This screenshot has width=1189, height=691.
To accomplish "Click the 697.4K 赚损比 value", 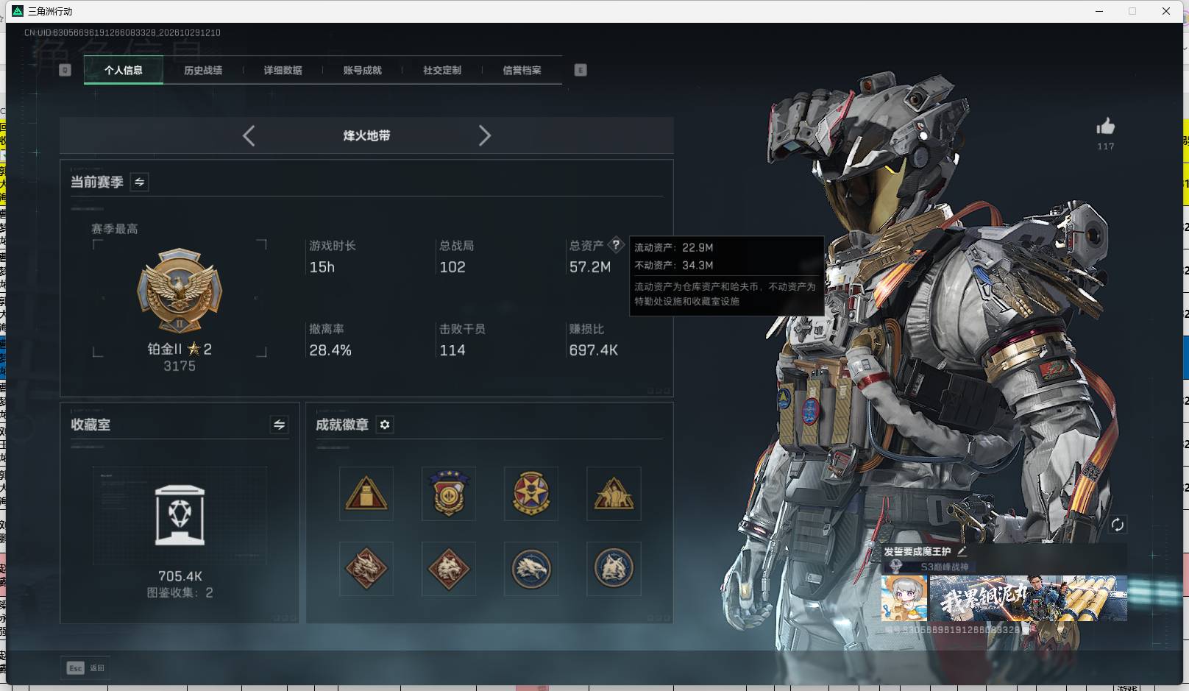I will coord(594,350).
